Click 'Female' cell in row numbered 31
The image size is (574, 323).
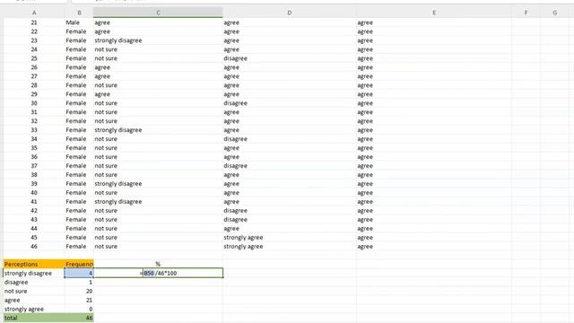[x=76, y=112]
